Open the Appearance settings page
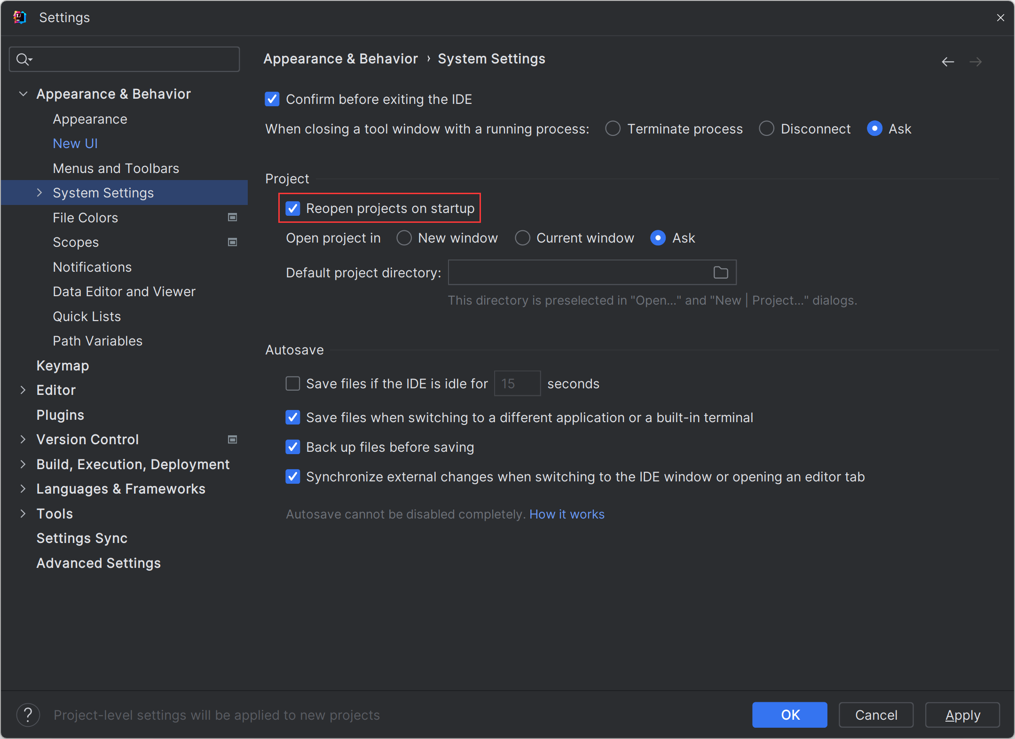The height and width of the screenshot is (739, 1015). pyautogui.click(x=90, y=119)
